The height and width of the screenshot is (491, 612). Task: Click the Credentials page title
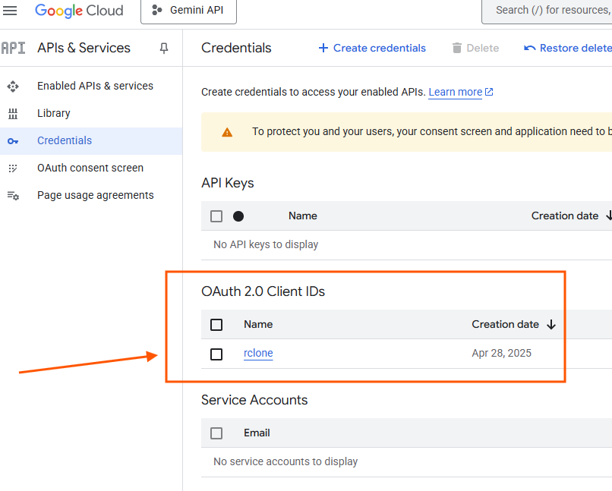click(236, 48)
